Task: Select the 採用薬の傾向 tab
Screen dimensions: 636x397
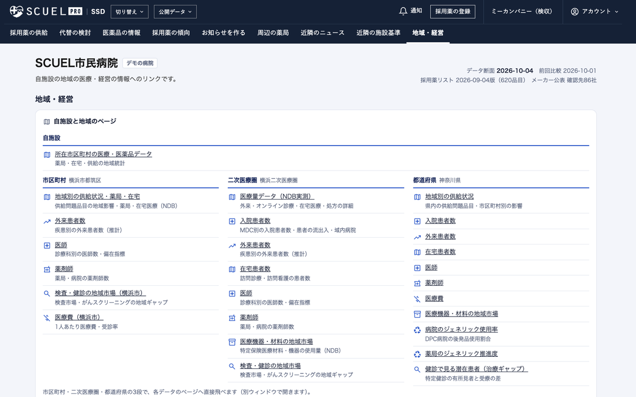Action: (x=171, y=33)
